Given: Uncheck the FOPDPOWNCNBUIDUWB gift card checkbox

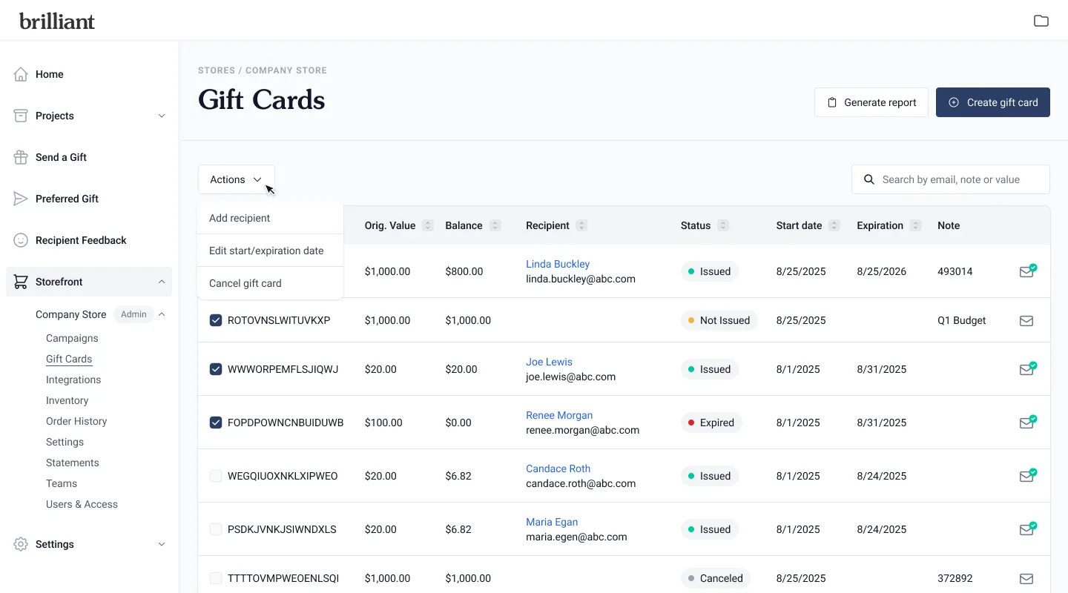Looking at the screenshot, I should pos(216,423).
